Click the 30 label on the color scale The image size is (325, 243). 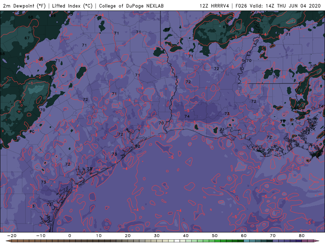coord(157,236)
